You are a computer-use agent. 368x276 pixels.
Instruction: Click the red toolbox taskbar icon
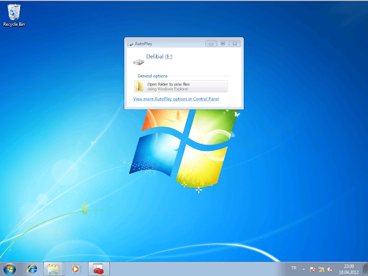click(97, 268)
